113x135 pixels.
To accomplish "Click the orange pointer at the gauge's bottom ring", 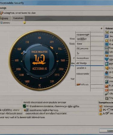I will [x=41, y=78].
